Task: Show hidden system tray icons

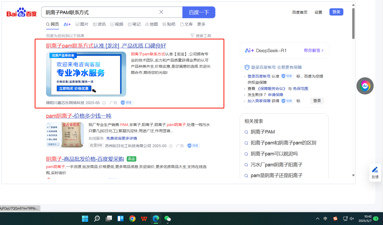Action: [x=318, y=219]
